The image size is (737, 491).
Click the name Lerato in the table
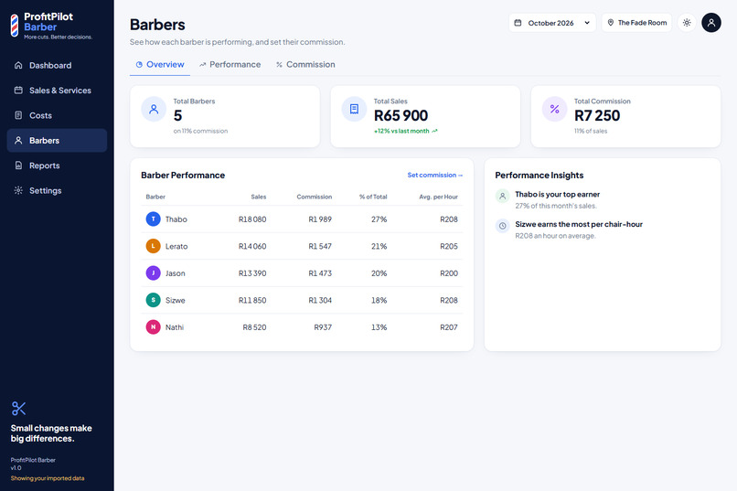pos(176,246)
